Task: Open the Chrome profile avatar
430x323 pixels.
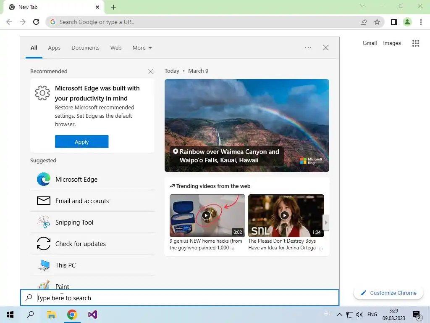Action: [407, 22]
